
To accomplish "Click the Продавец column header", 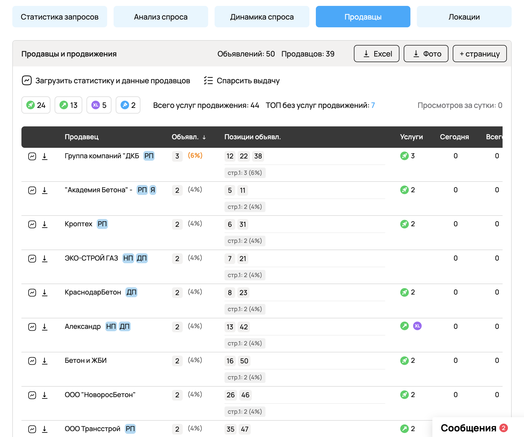I will [x=82, y=137].
